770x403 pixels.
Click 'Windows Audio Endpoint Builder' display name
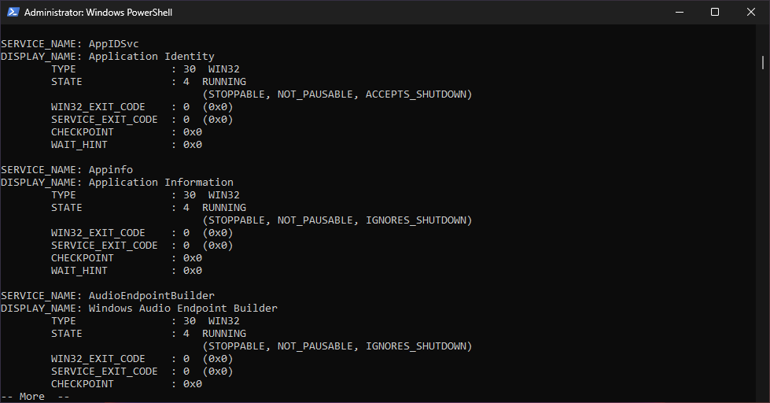click(182, 309)
